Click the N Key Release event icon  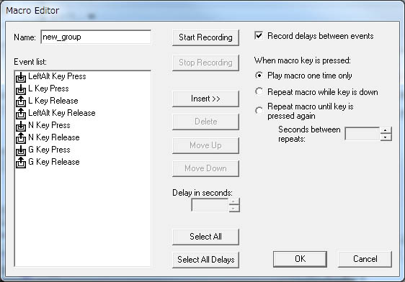click(x=21, y=138)
